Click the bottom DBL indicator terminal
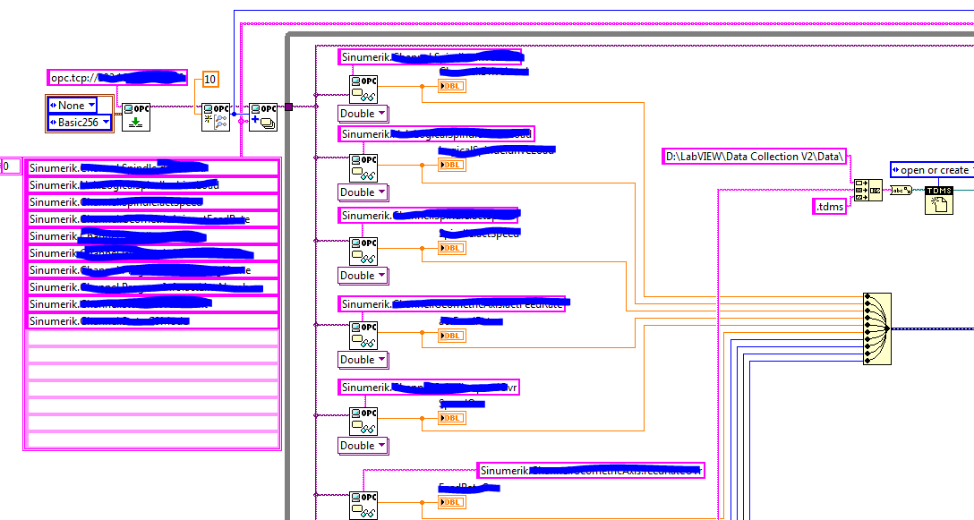This screenshot has width=974, height=520. 451,502
